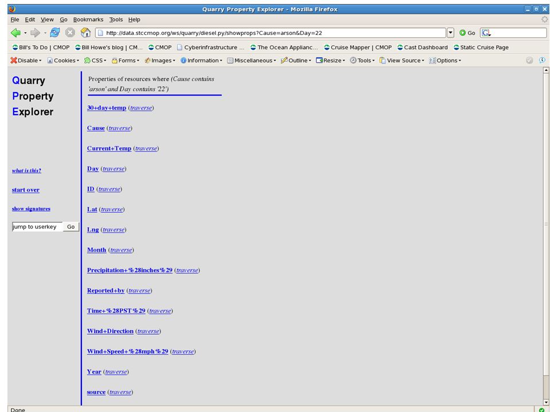Open the Static Cruise Page bookmark
This screenshot has height=412, width=550.
481,47
